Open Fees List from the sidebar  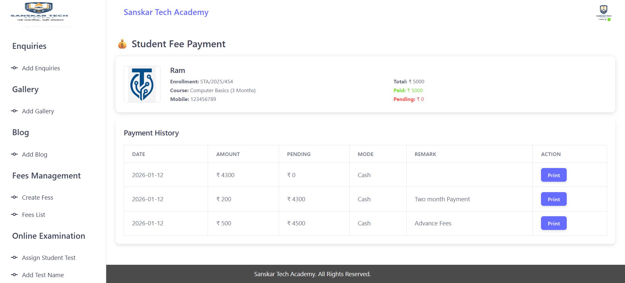(x=34, y=215)
